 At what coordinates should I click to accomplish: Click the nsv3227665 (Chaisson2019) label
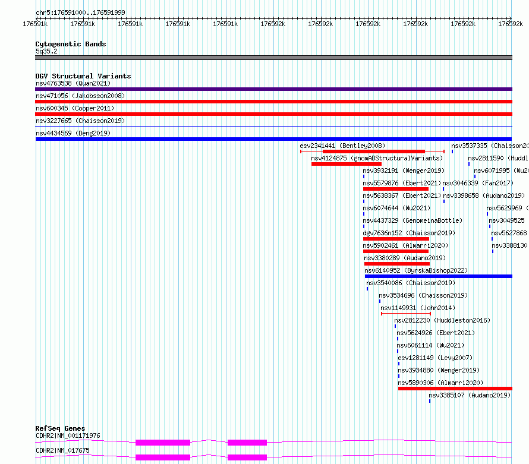coord(80,121)
